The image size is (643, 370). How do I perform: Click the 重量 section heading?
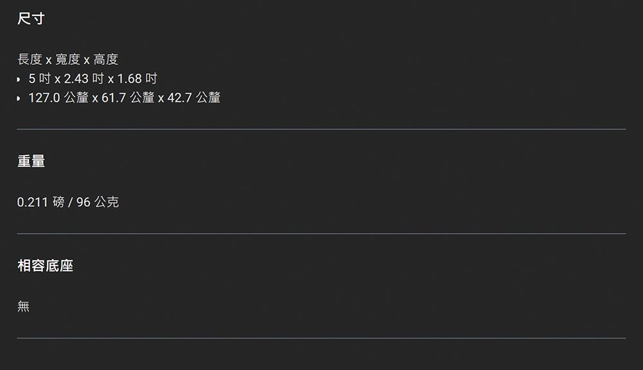tap(31, 161)
